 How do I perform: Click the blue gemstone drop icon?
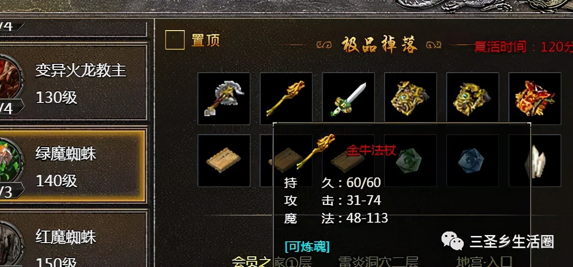click(x=473, y=161)
